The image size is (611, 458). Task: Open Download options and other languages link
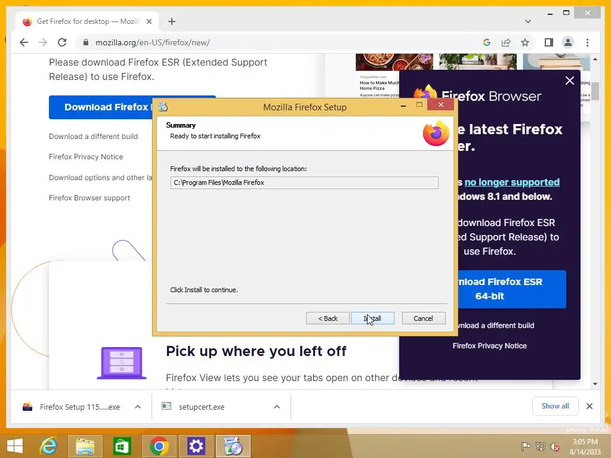pyautogui.click(x=100, y=178)
